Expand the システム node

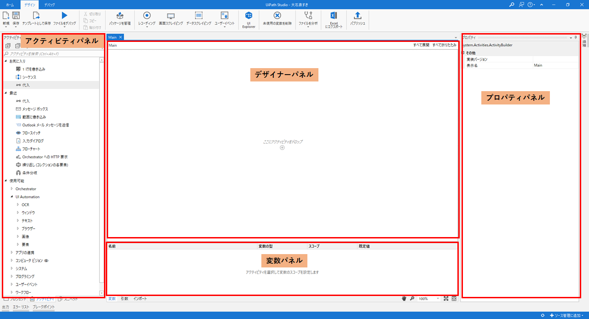[x=12, y=268]
